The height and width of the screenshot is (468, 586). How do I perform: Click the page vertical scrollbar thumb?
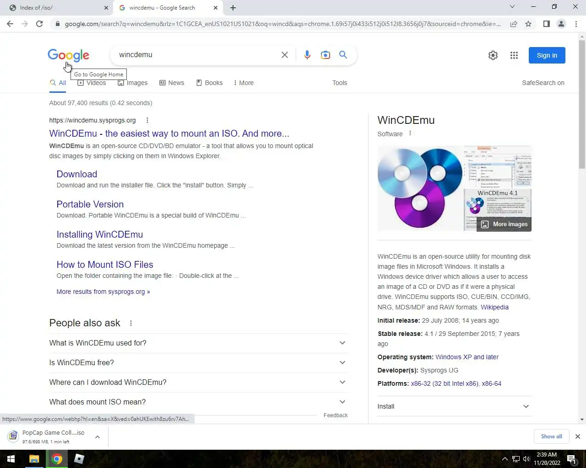click(582, 105)
